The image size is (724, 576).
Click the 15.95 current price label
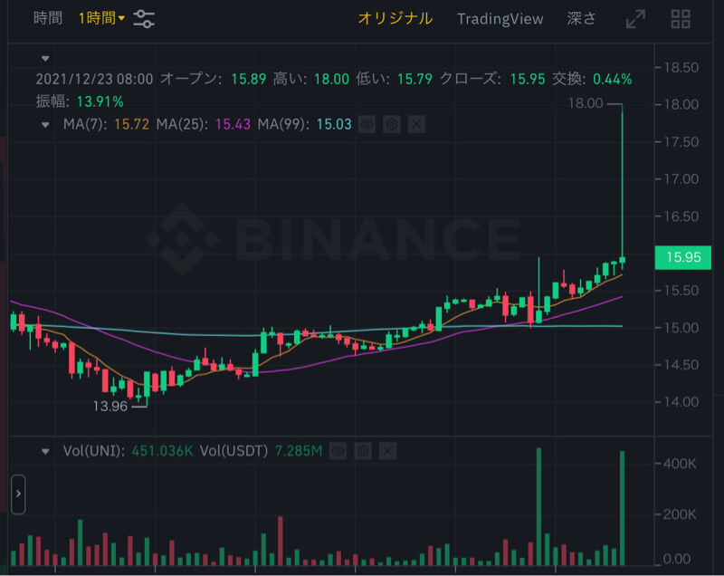pyautogui.click(x=683, y=257)
